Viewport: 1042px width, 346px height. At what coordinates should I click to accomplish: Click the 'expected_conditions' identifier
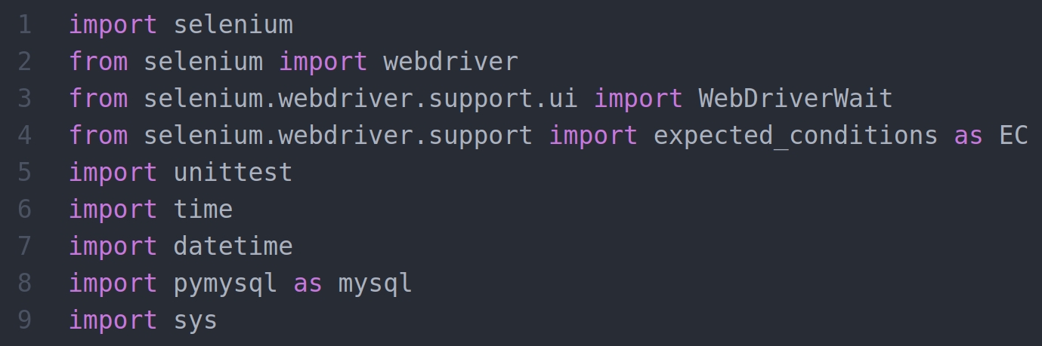tap(795, 136)
